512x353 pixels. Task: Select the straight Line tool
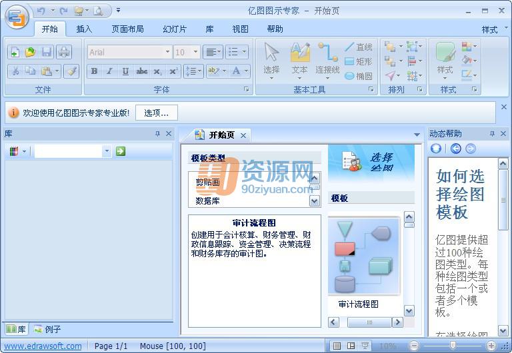tap(359, 47)
